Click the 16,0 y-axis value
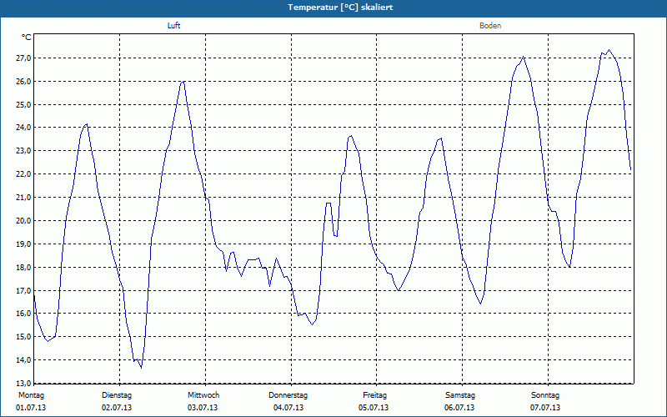 [24, 314]
